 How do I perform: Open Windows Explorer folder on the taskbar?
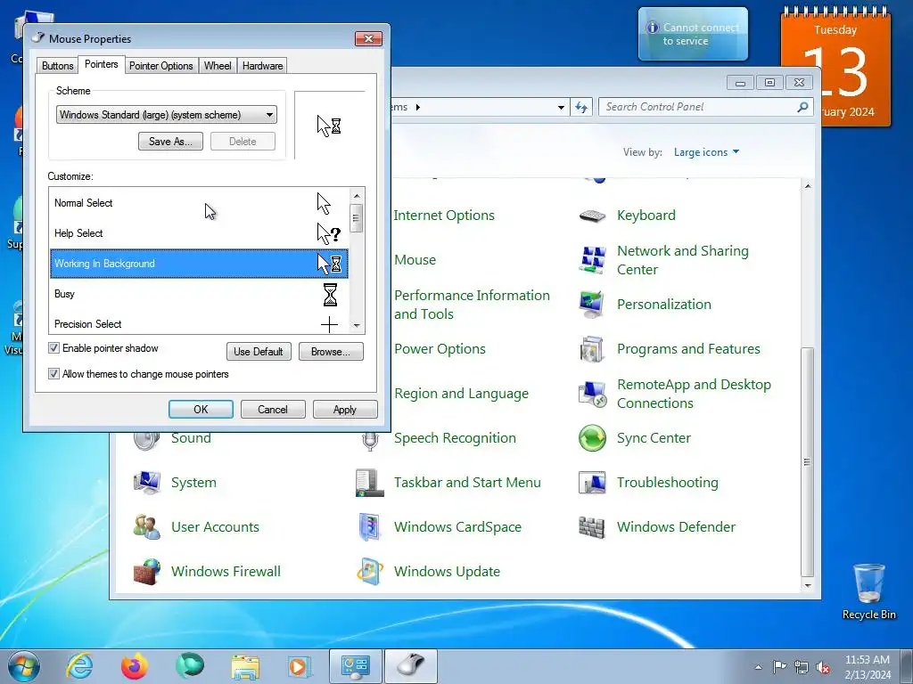(x=245, y=666)
